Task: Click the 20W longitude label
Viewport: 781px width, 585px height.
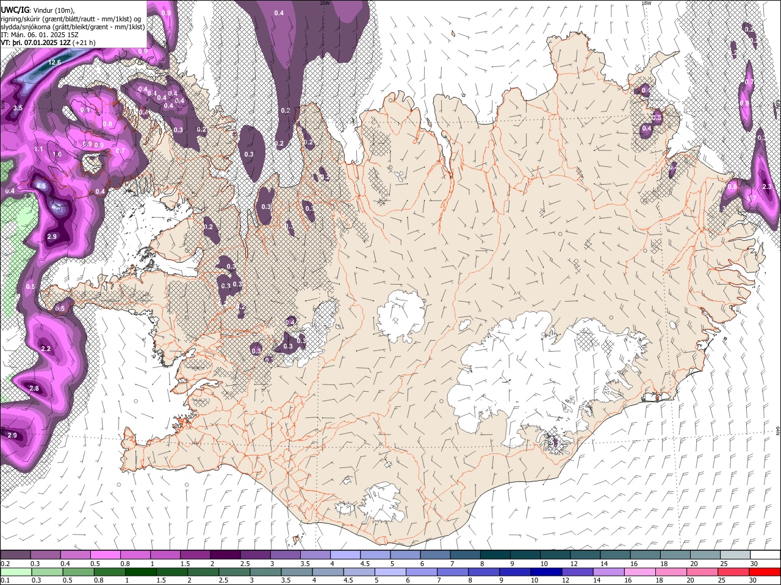Action: coord(325,3)
